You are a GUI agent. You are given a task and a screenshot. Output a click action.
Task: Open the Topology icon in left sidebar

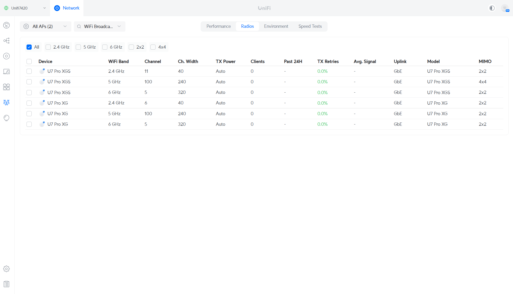click(6, 41)
